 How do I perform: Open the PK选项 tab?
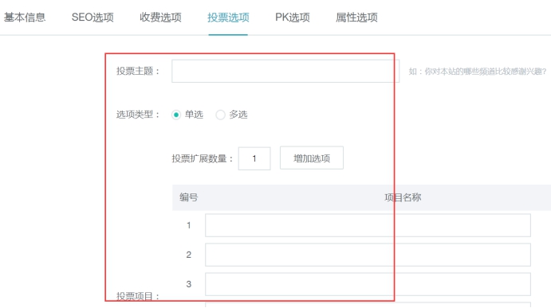(x=293, y=18)
